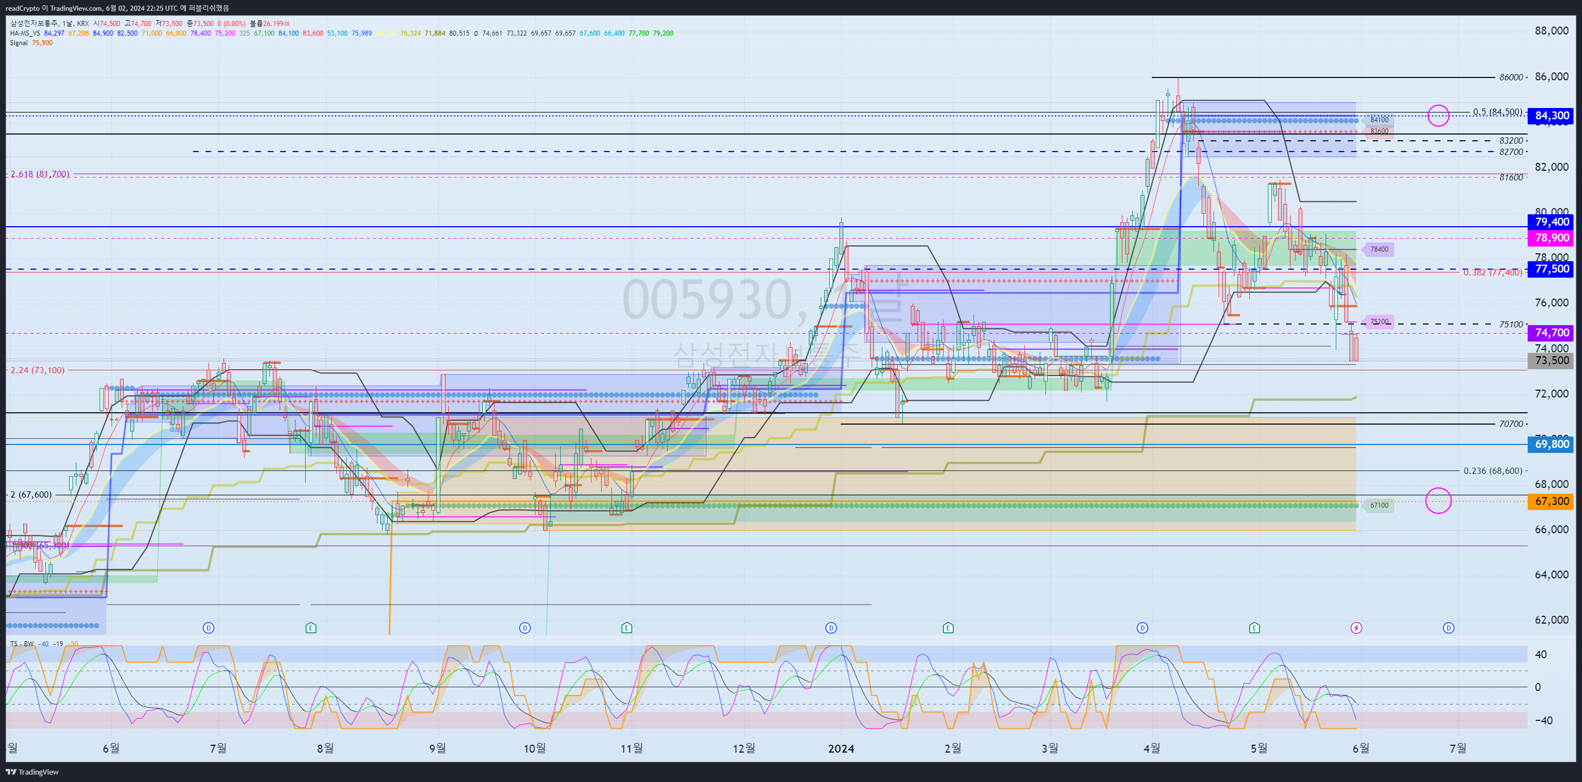
Task: Click the 삼성전자보통주 symbol title in legend
Action: click(x=35, y=23)
